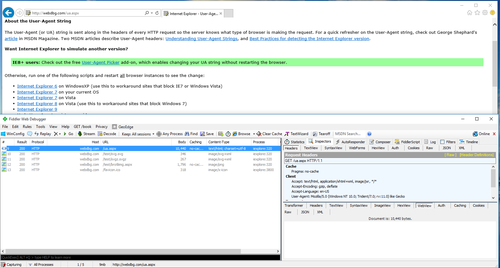The width and height of the screenshot is (500, 268).
Task: Switch to the Composer tab
Action: (x=380, y=142)
